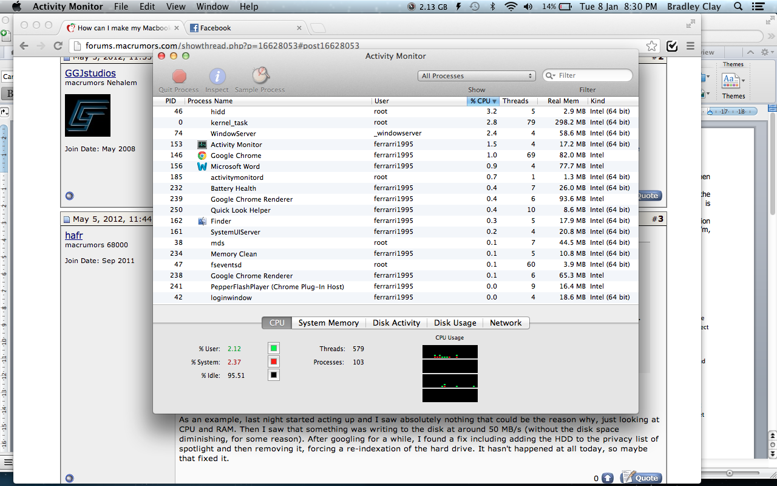Screen dimensions: 777x486
Task: Open the Help menu
Action: (249, 7)
